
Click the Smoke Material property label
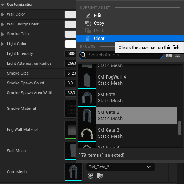[x=21, y=108]
